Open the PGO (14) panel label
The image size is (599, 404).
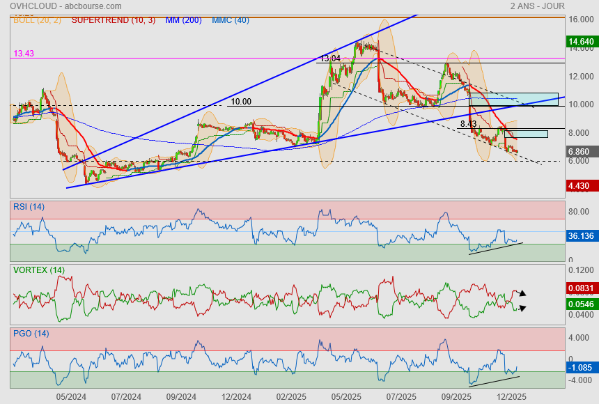pos(31,333)
